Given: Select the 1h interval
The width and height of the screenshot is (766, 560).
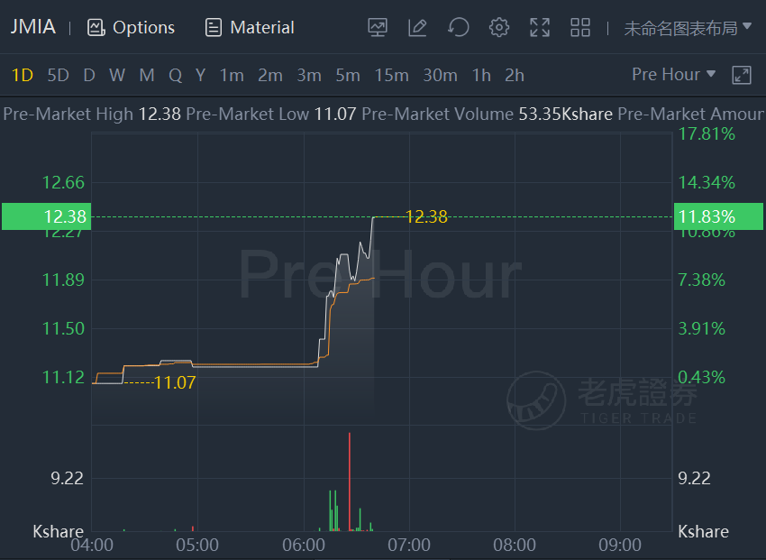Looking at the screenshot, I should tap(481, 75).
